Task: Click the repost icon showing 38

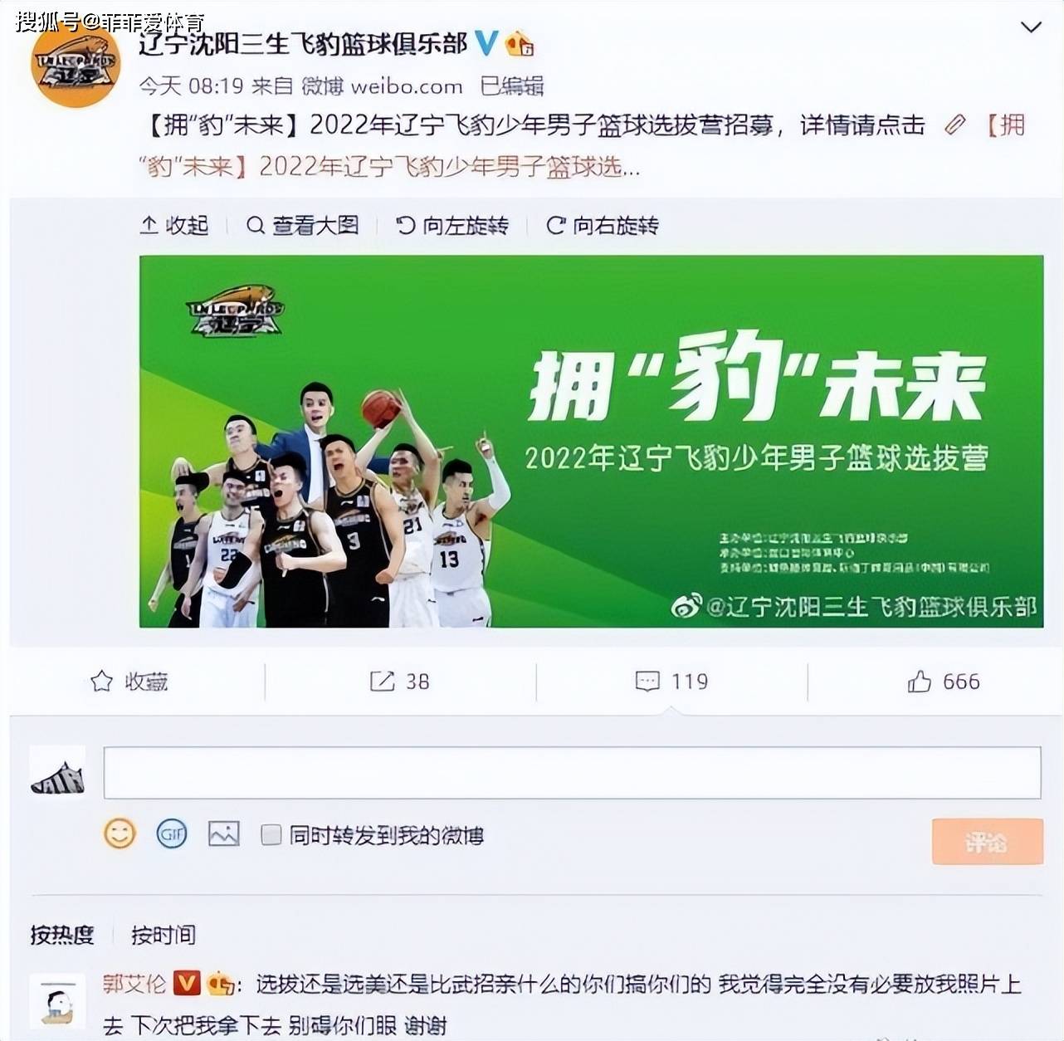Action: pos(382,682)
